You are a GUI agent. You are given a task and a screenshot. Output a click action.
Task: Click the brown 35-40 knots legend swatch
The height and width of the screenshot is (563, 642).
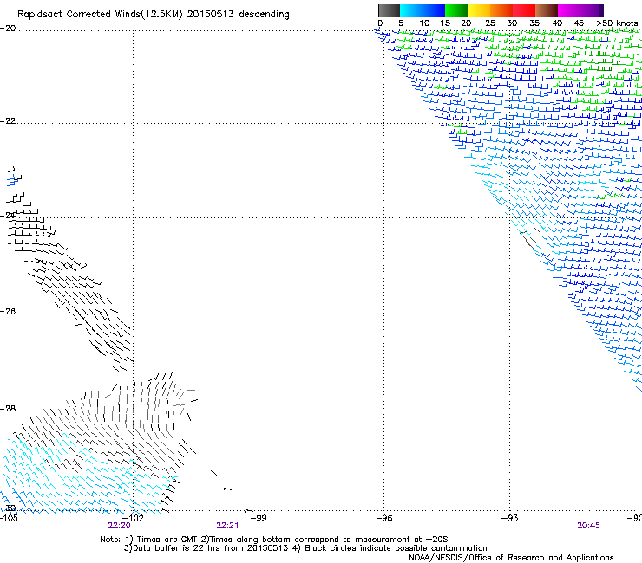click(x=547, y=10)
